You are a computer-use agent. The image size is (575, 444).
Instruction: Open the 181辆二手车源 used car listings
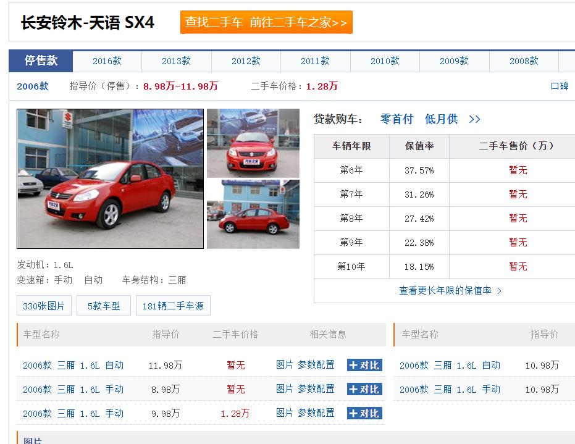tap(173, 305)
